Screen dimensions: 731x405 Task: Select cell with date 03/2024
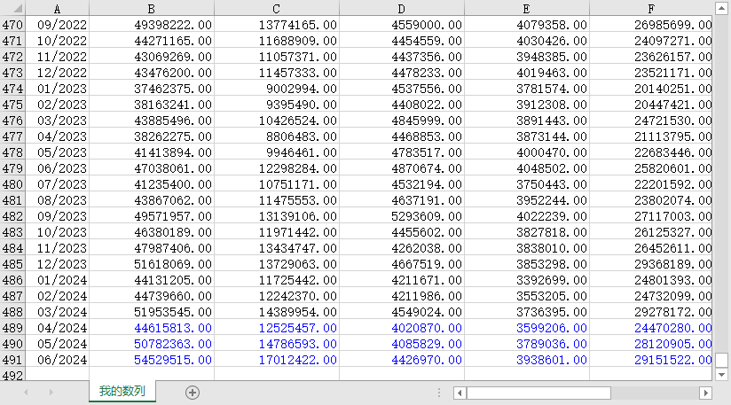(57, 312)
